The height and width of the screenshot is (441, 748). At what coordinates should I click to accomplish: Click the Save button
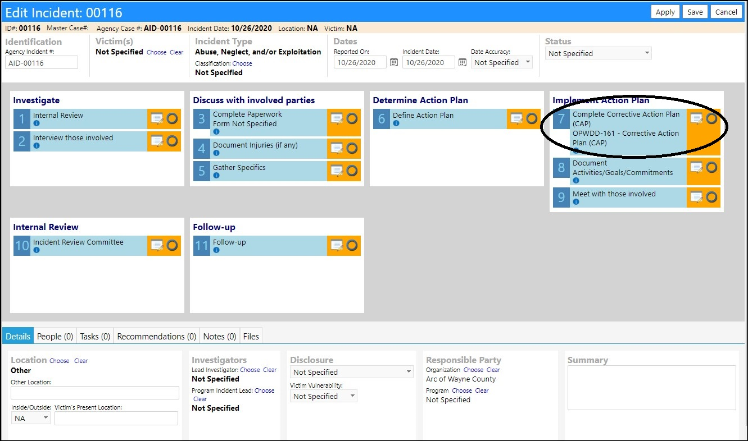(695, 12)
